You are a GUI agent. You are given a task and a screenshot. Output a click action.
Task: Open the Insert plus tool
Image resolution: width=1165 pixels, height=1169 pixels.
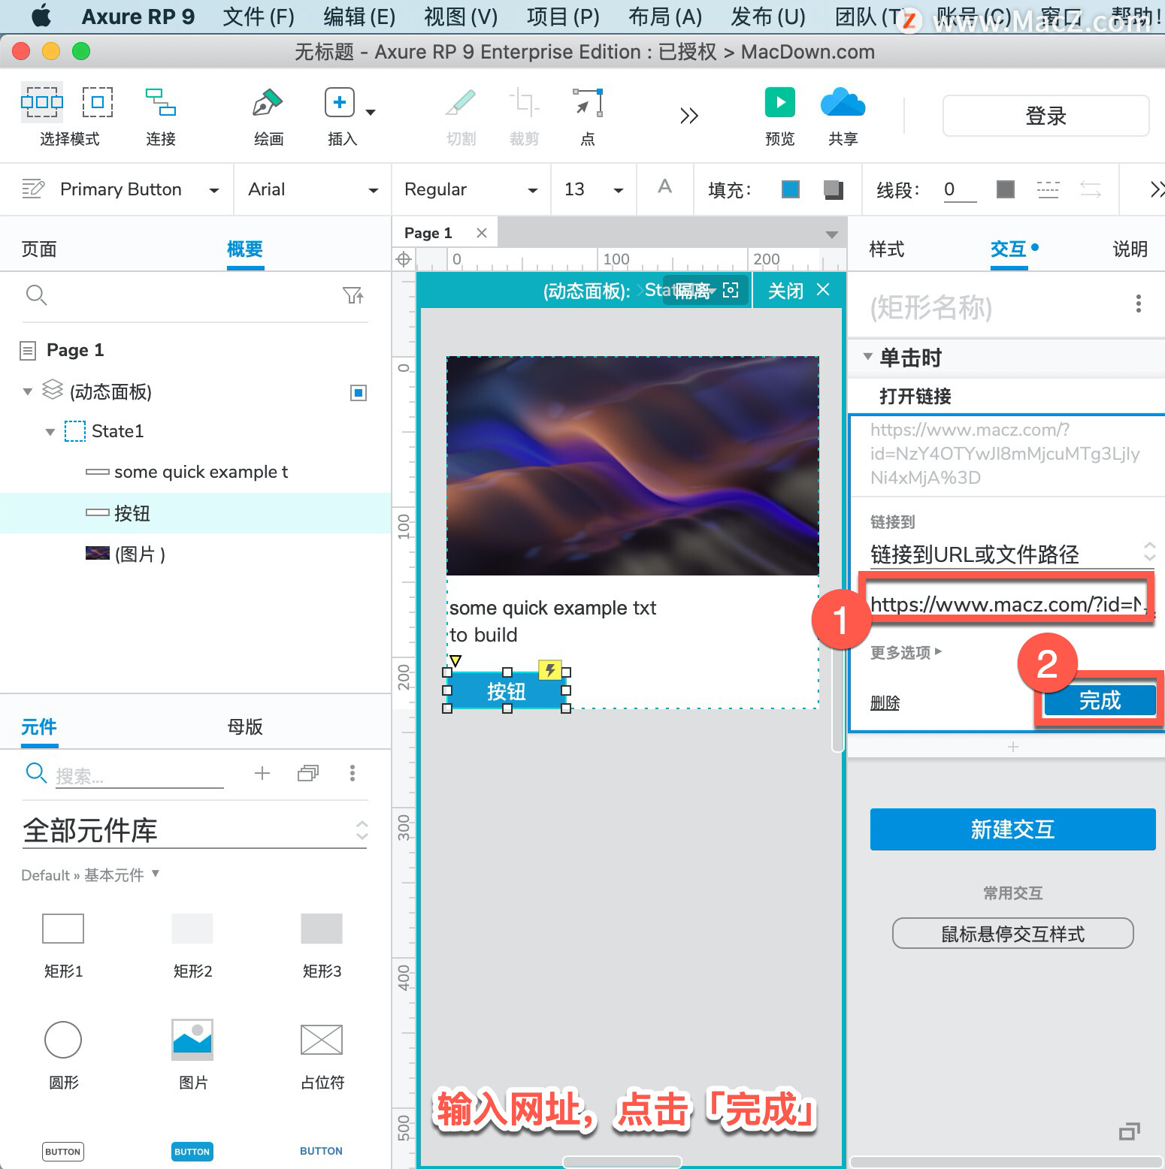click(x=340, y=102)
